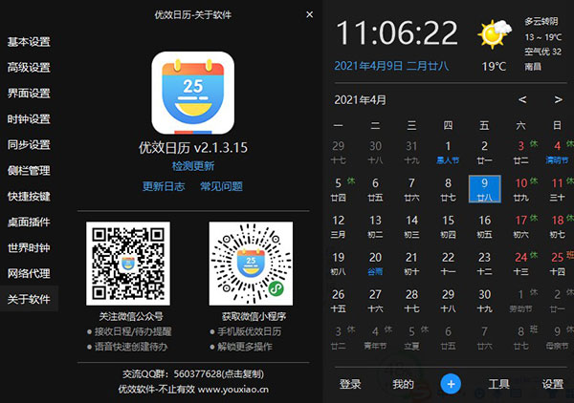
Task: Open 常见问题 link
Action: point(221,186)
